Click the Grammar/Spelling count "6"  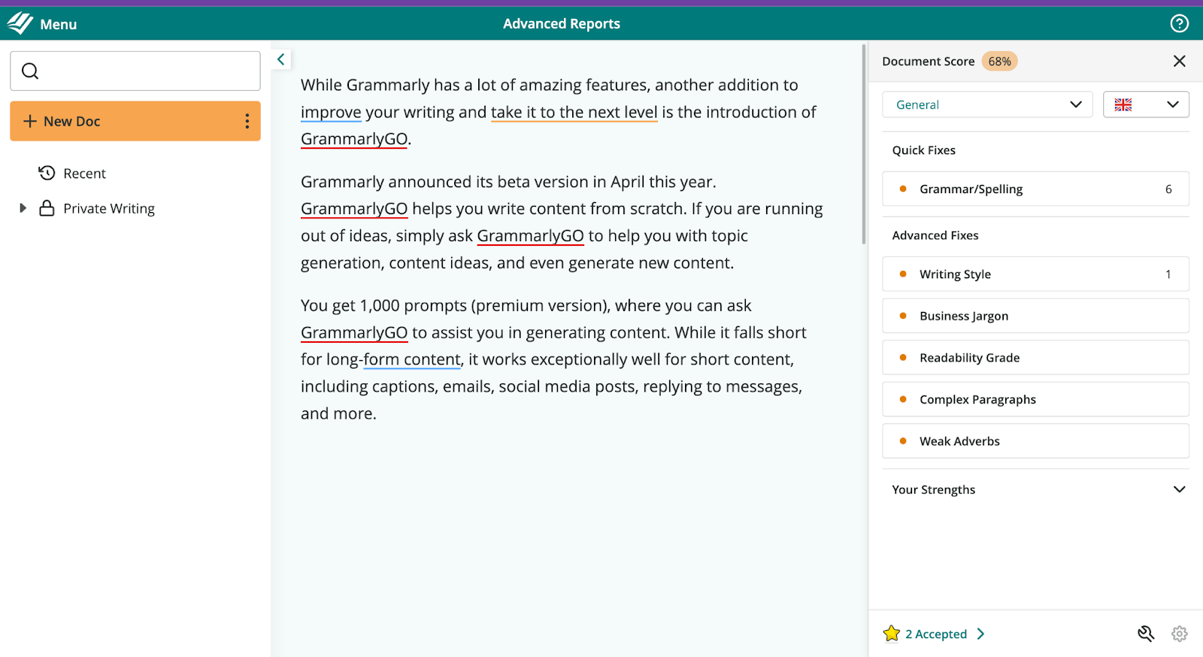(1168, 189)
